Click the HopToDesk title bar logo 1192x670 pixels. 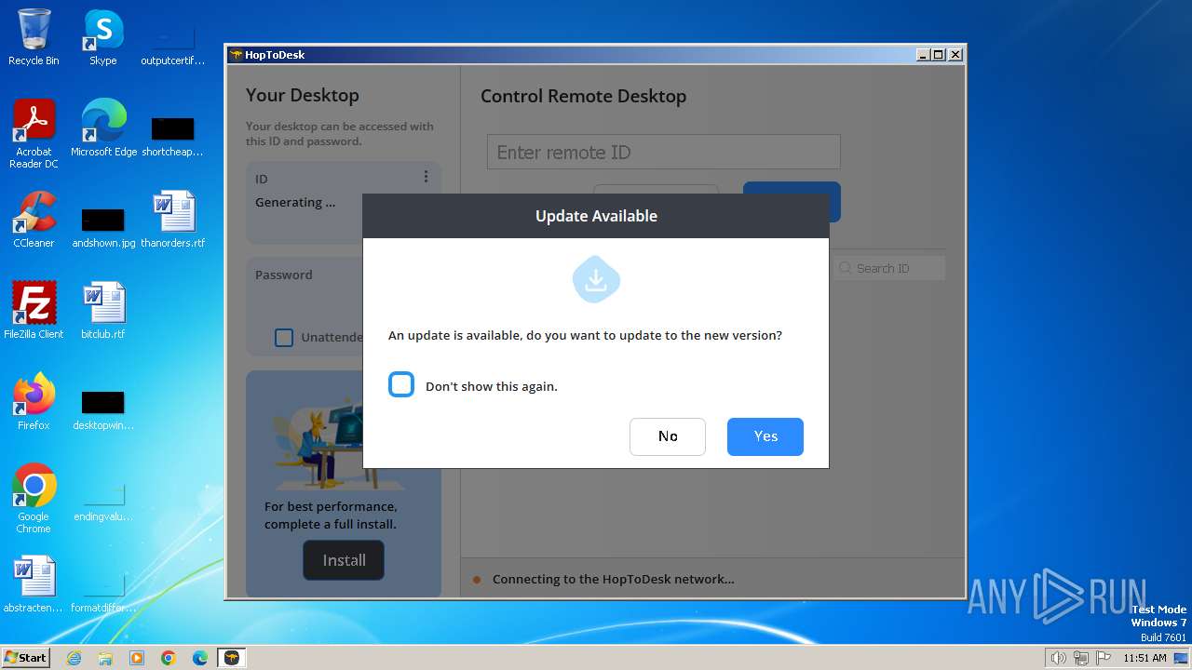(237, 55)
